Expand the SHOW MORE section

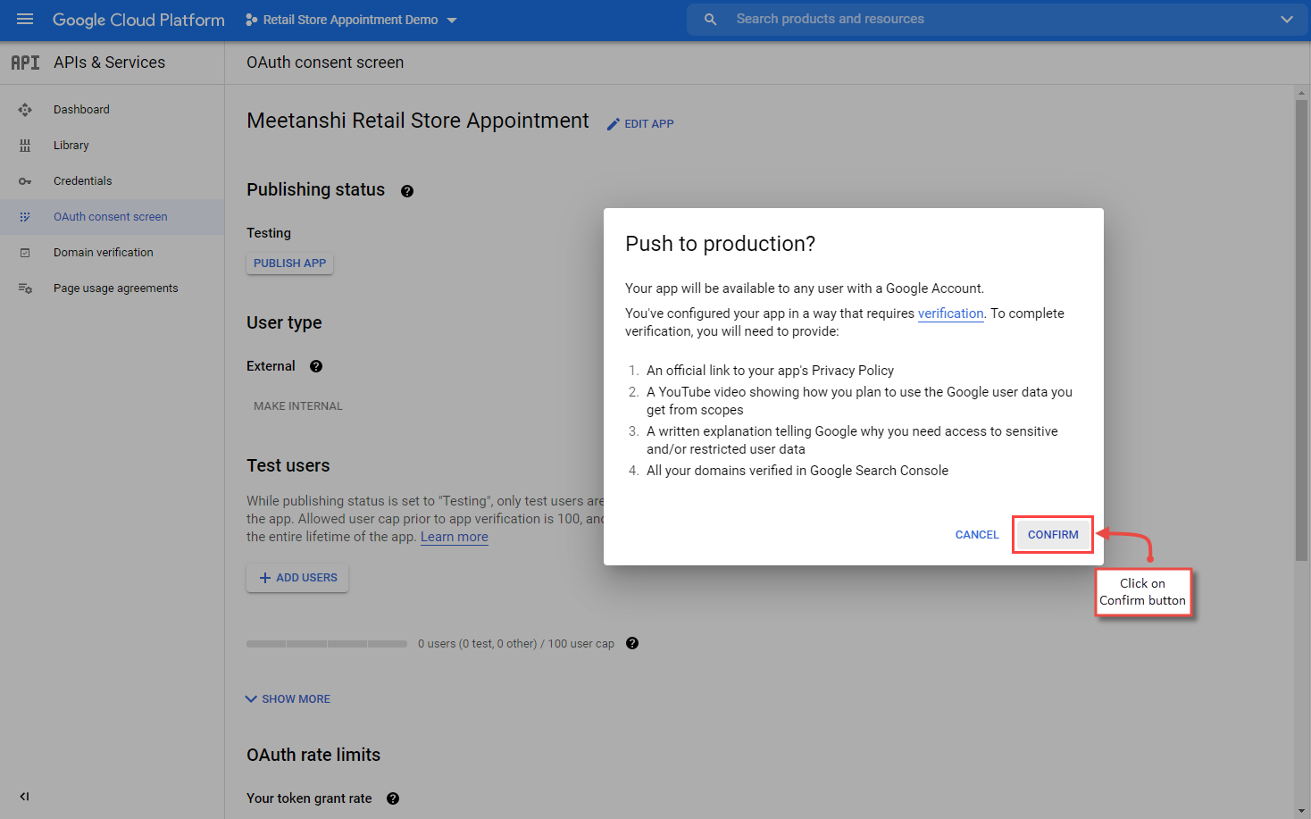click(288, 699)
